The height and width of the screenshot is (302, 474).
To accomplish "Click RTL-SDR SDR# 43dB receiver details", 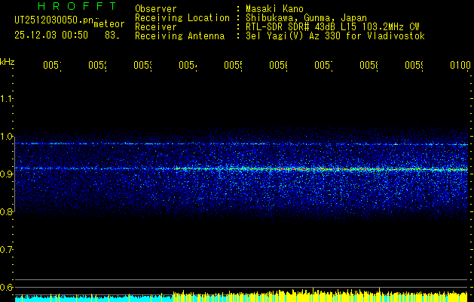I will [332, 27].
